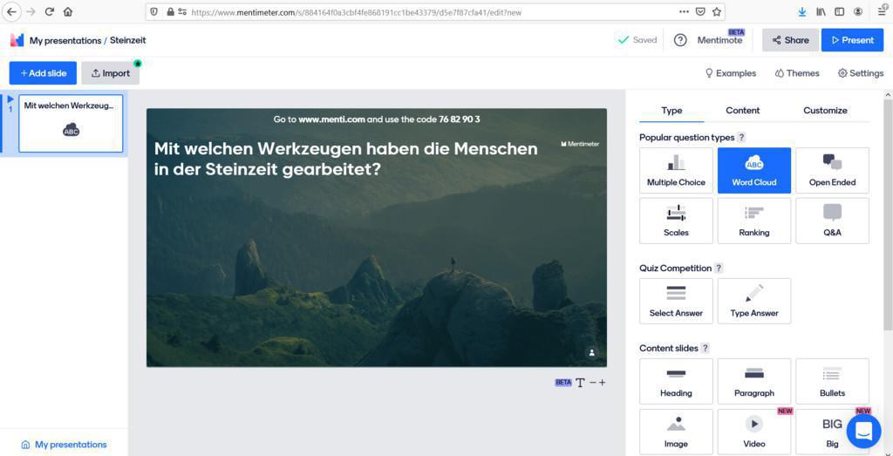Increase text size with plus
The height and width of the screenshot is (456, 893).
click(x=602, y=383)
